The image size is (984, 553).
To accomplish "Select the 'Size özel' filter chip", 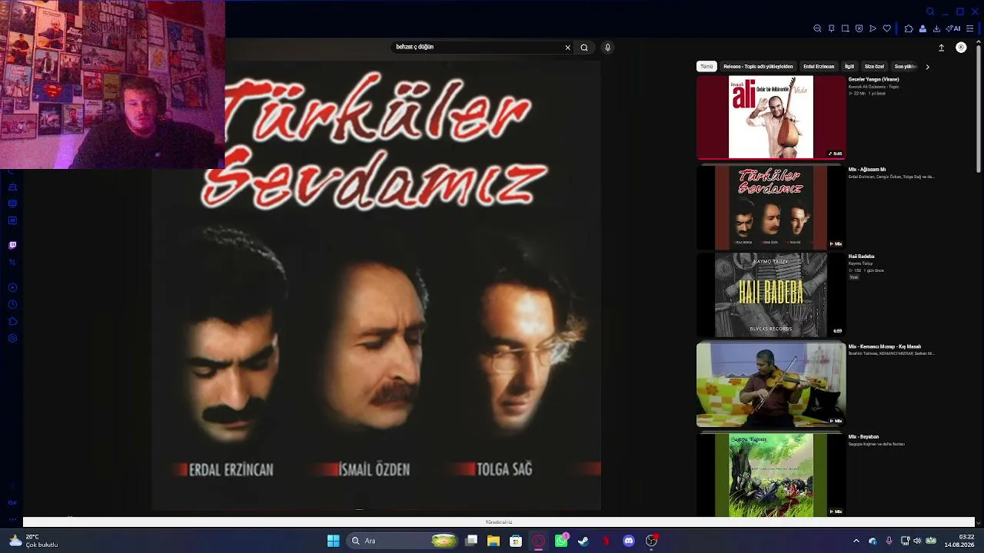I will (x=874, y=67).
